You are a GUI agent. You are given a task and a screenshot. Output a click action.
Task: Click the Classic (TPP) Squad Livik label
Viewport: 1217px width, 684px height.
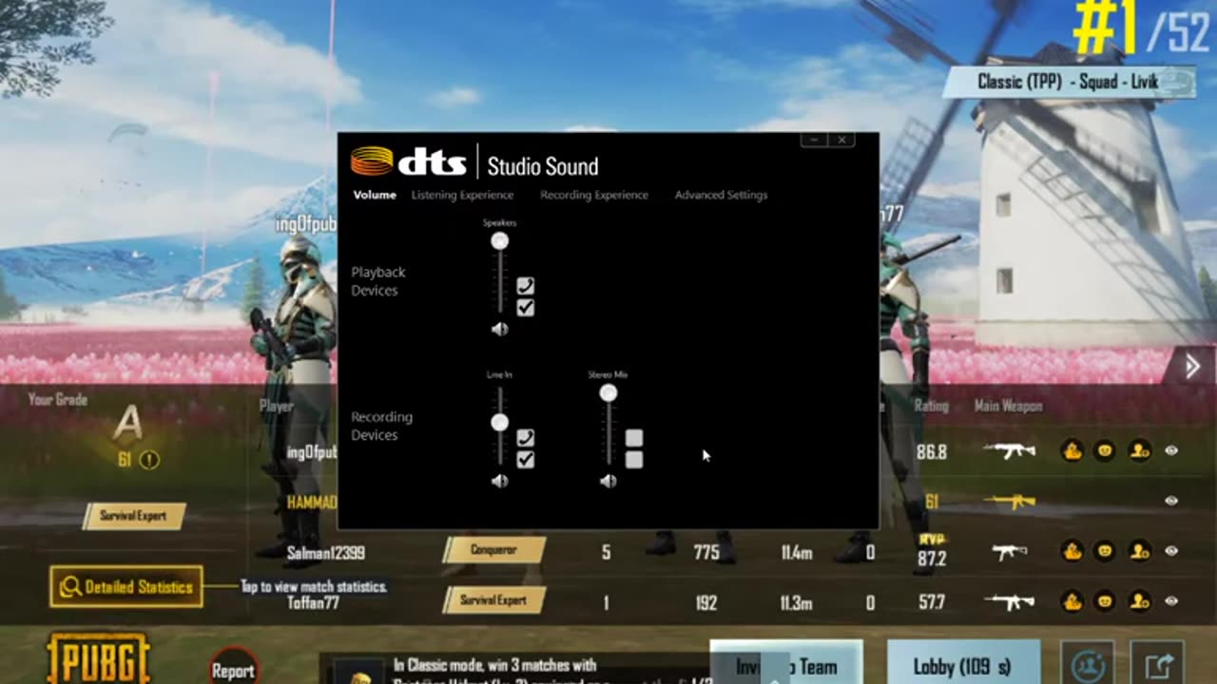1069,82
